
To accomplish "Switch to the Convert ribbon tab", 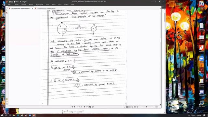I will tap(24, 5).
